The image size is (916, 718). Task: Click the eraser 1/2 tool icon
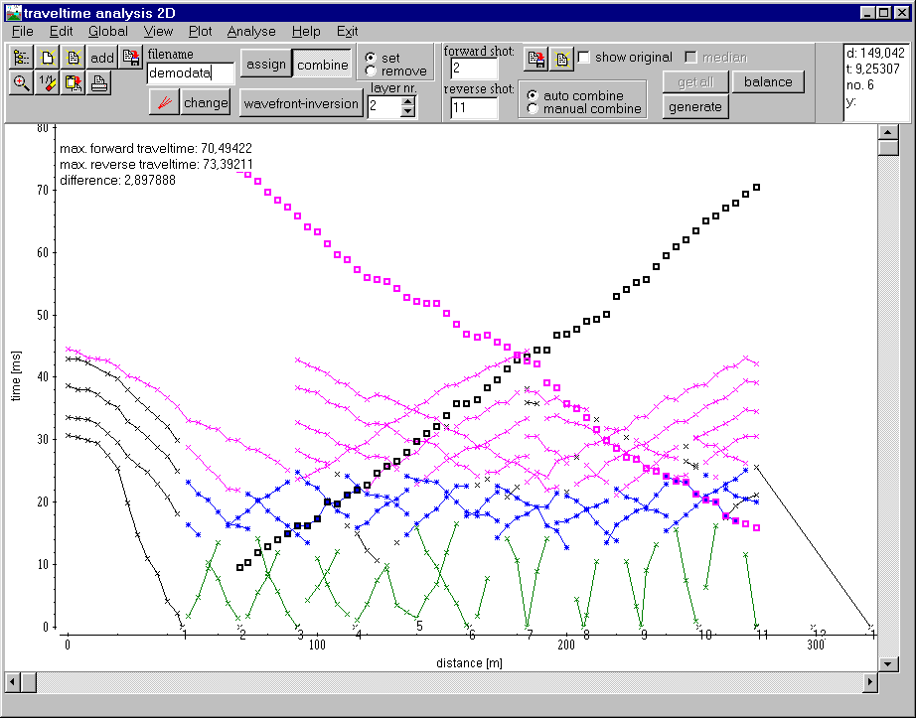pos(47,83)
